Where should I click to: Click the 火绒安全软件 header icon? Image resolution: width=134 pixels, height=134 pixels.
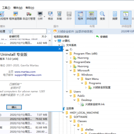point(55,31)
